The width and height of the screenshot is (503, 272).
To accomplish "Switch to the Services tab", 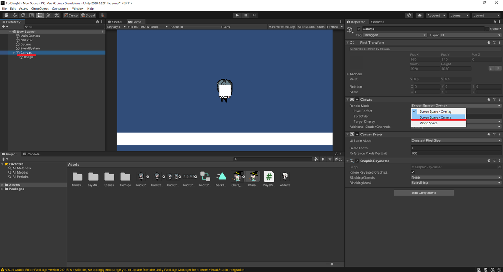I will click(x=377, y=22).
